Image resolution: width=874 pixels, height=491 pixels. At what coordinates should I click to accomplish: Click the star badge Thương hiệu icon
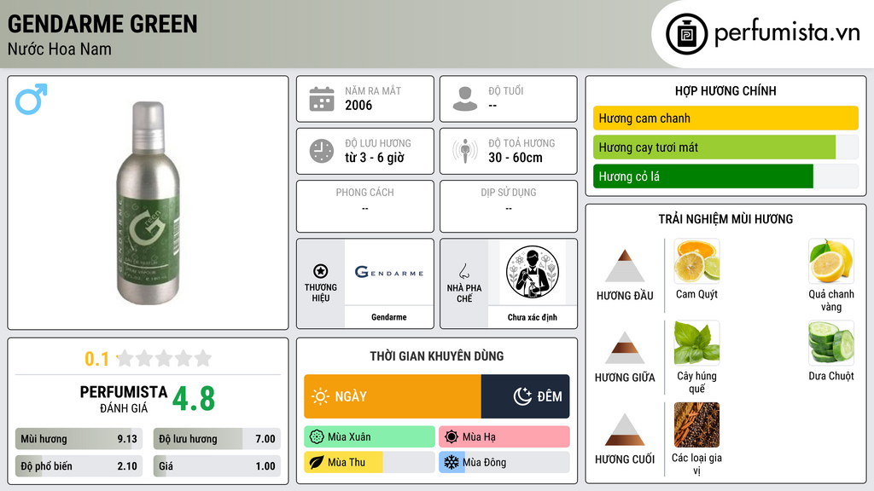coord(321,271)
